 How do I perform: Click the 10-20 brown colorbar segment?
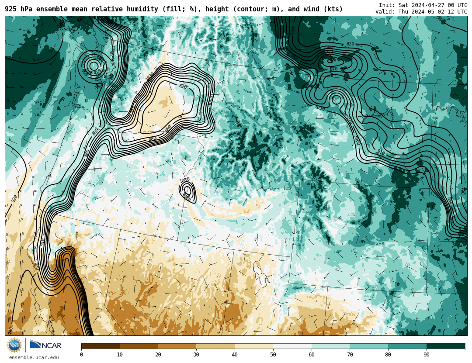click(139, 346)
